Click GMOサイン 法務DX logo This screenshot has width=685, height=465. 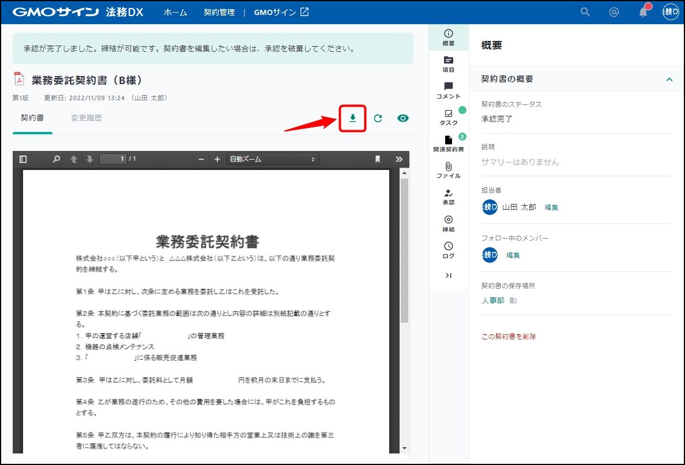78,12
